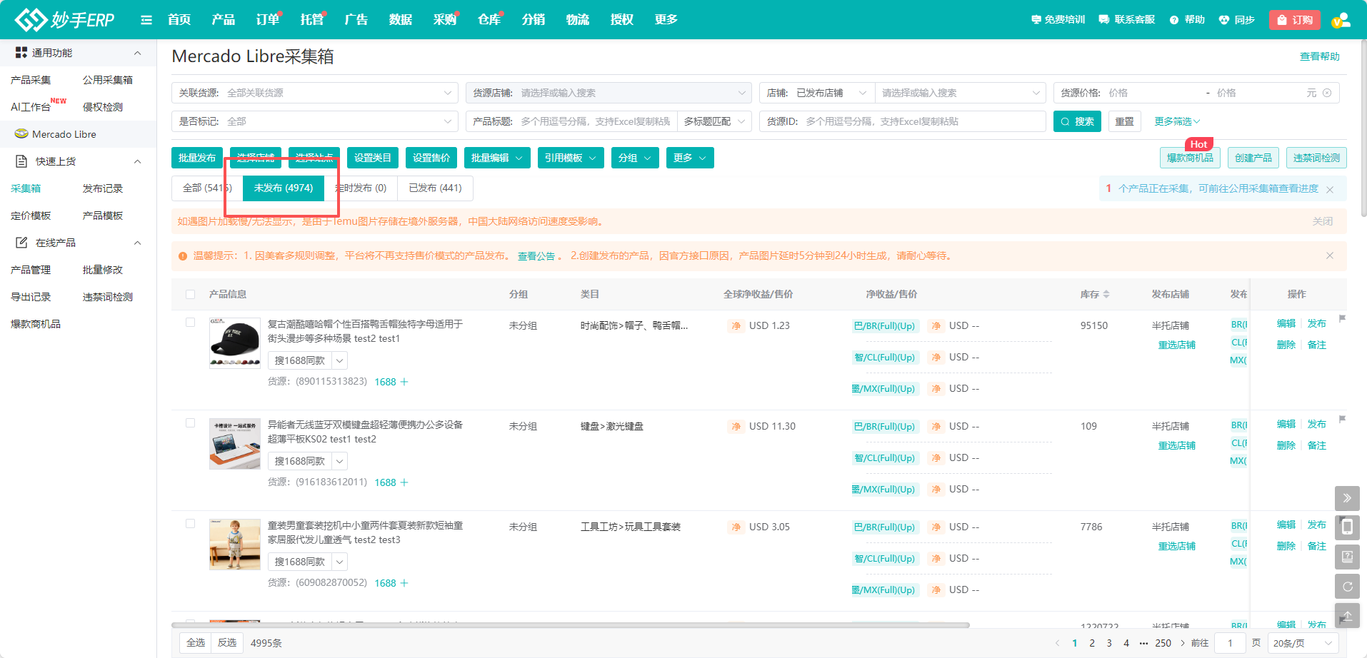Click the horizontal scrollbar below the table
1367x658 pixels.
pos(571,625)
